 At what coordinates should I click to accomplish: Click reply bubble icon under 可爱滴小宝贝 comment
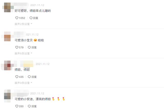pyautogui.click(x=29, y=47)
